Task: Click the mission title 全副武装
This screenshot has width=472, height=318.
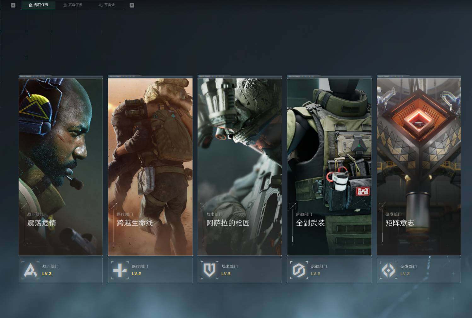Action: [310, 223]
